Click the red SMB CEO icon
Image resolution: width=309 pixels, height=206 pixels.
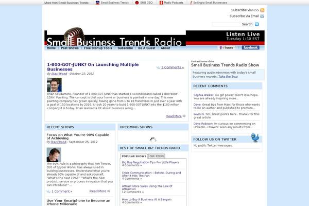click(x=137, y=3)
